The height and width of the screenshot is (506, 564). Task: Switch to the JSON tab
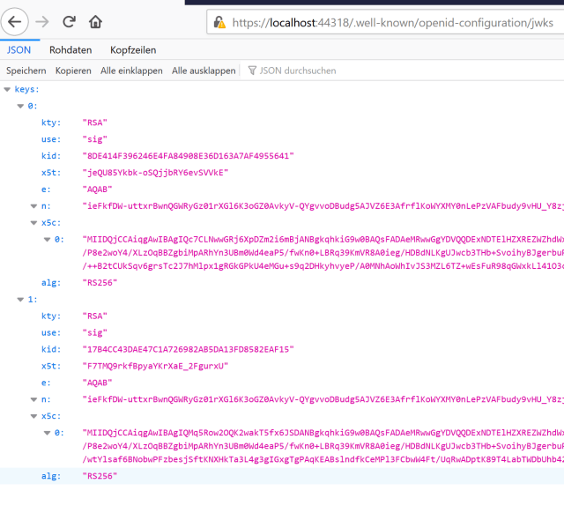pyautogui.click(x=19, y=50)
